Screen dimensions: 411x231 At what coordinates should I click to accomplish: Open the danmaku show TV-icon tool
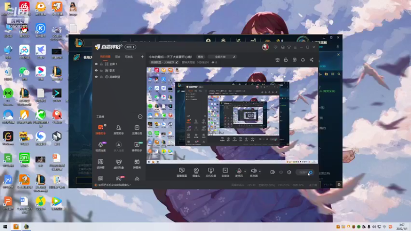pos(137,164)
